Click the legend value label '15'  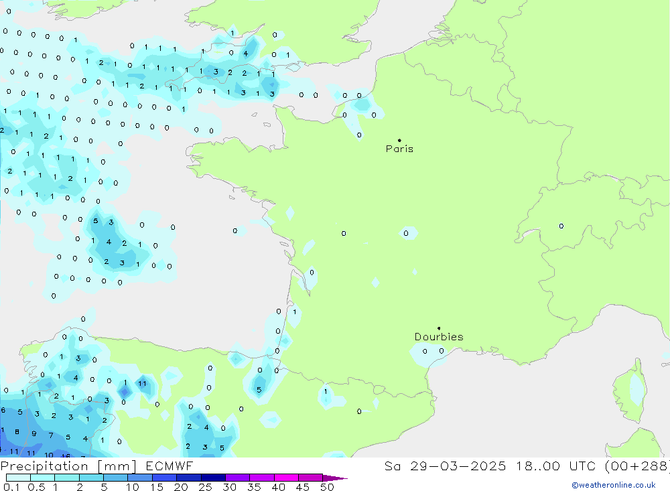click(156, 487)
